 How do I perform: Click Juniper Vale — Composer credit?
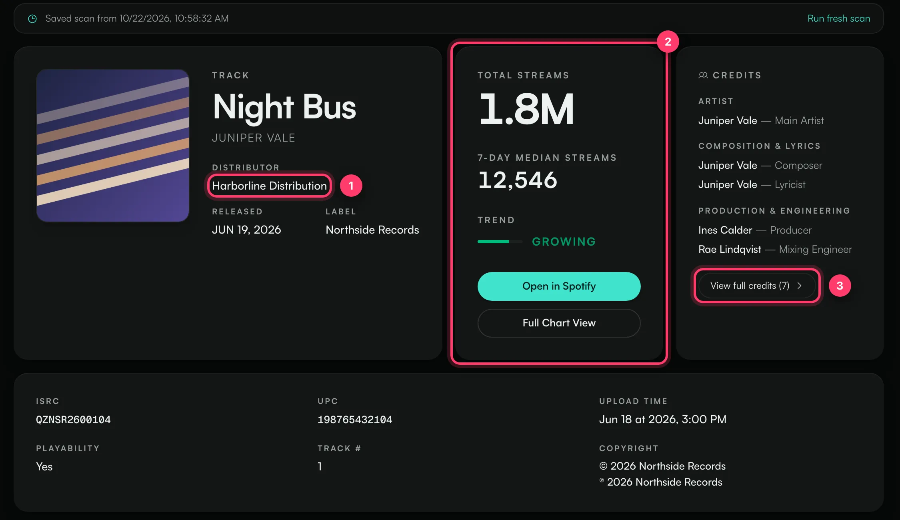tap(760, 165)
